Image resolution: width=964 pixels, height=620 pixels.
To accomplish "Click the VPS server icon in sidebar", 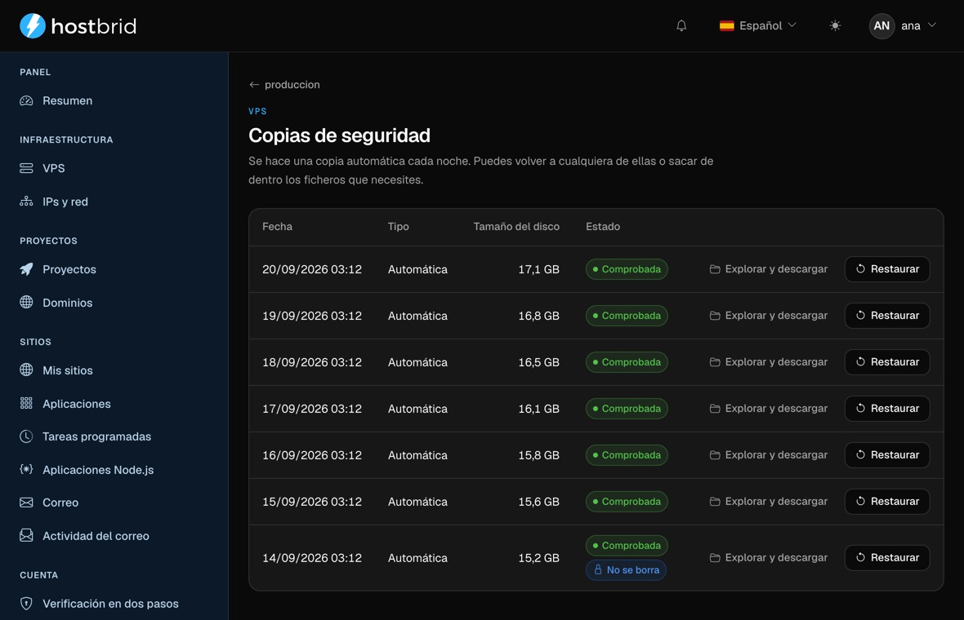I will [x=26, y=168].
